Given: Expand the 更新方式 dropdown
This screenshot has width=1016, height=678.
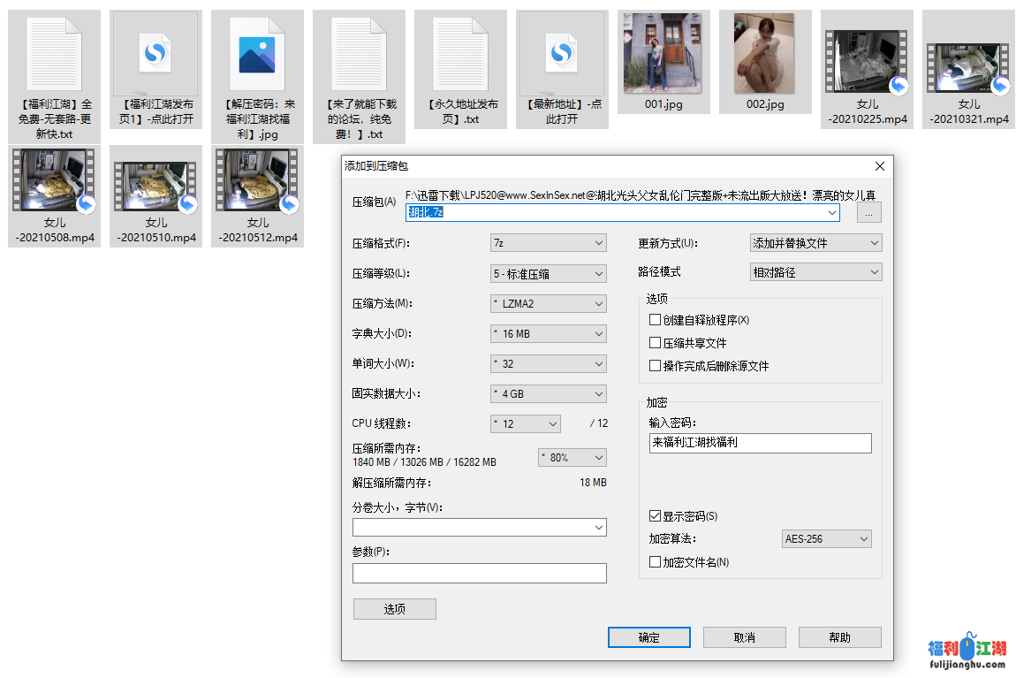Looking at the screenshot, I should [x=815, y=243].
